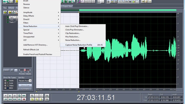The width and height of the screenshot is (185, 104).
Task: Toggle the Auto preview play button
Action: (6, 70)
